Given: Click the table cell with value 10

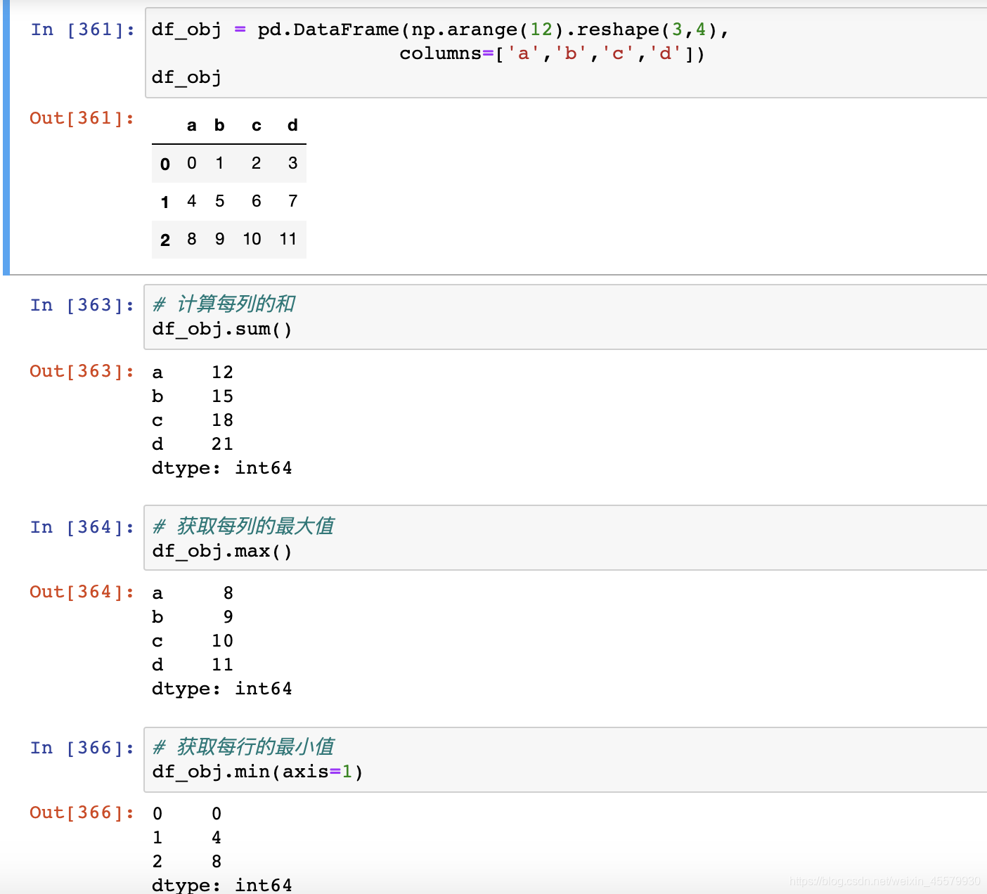Looking at the screenshot, I should pos(252,239).
